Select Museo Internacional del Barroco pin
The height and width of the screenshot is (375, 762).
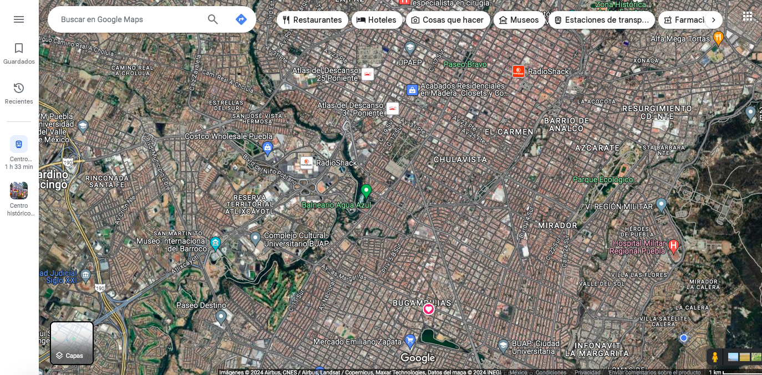216,243
